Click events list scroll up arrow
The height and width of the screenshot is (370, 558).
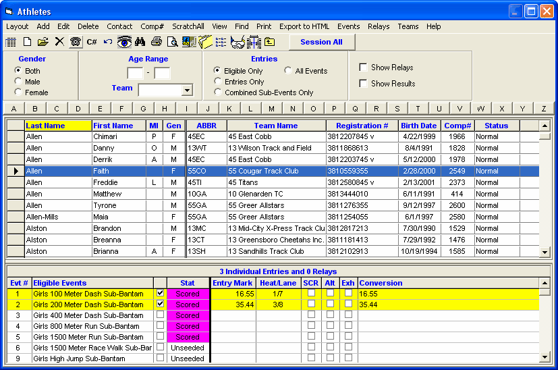point(545,283)
